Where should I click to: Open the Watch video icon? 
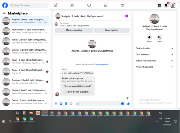[x=89, y=5]
